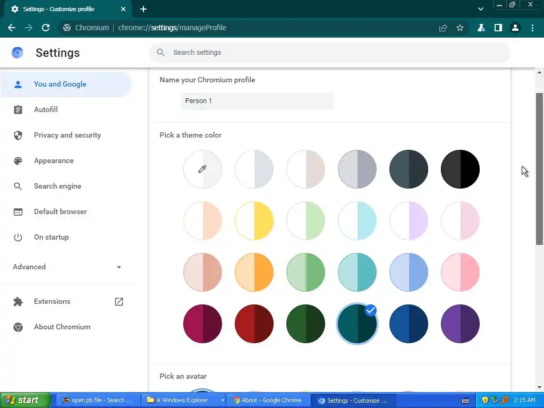
Task: Select the light green theme color
Action: pos(305,220)
